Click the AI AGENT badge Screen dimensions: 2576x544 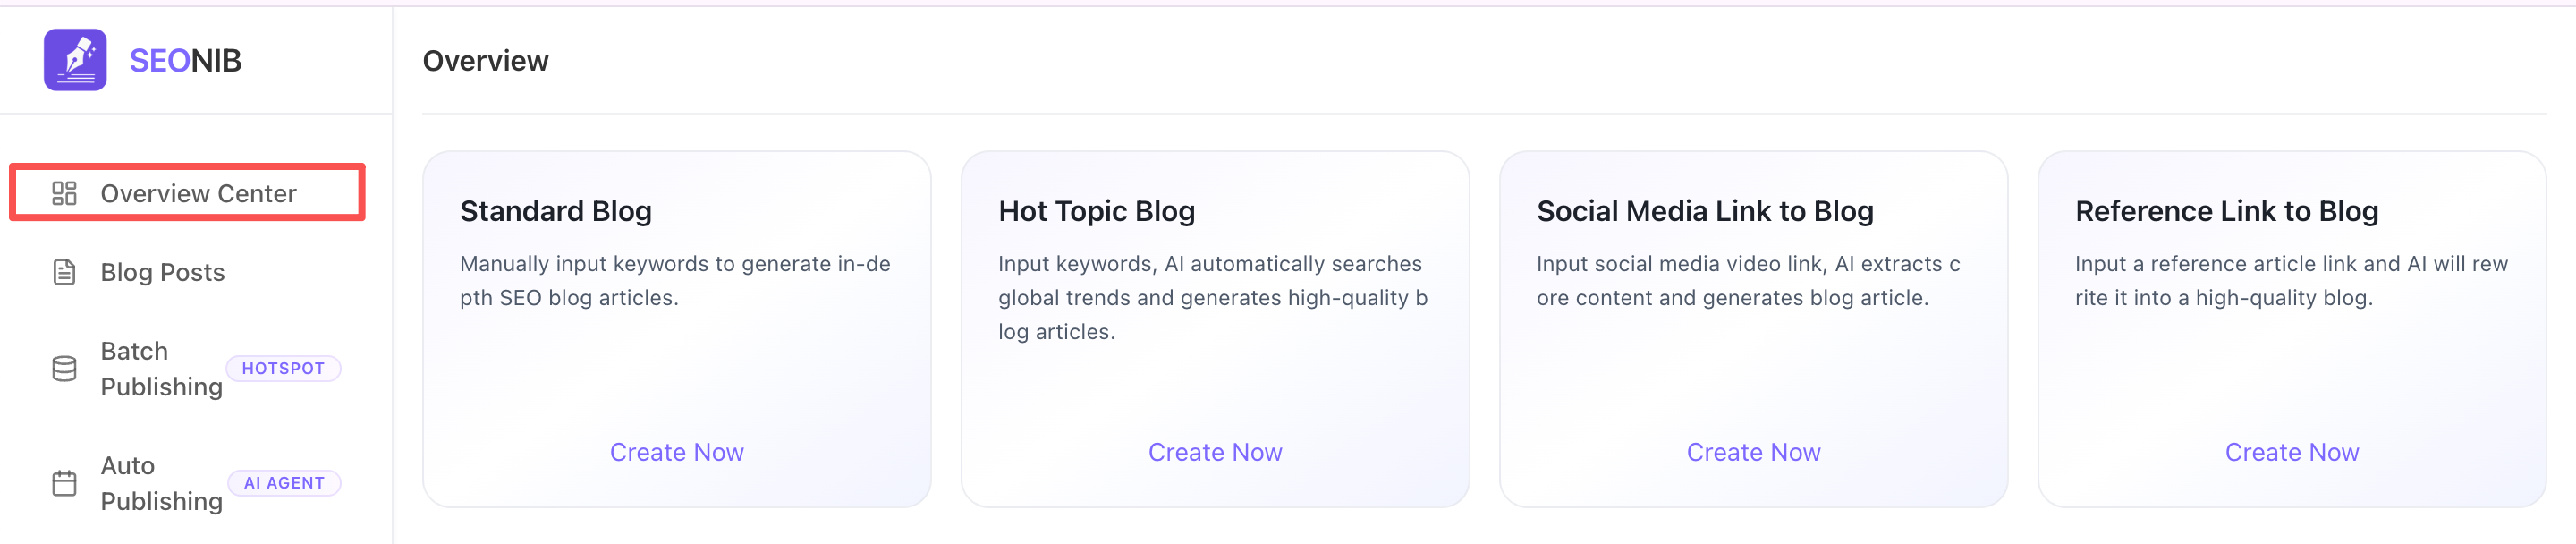coord(284,484)
